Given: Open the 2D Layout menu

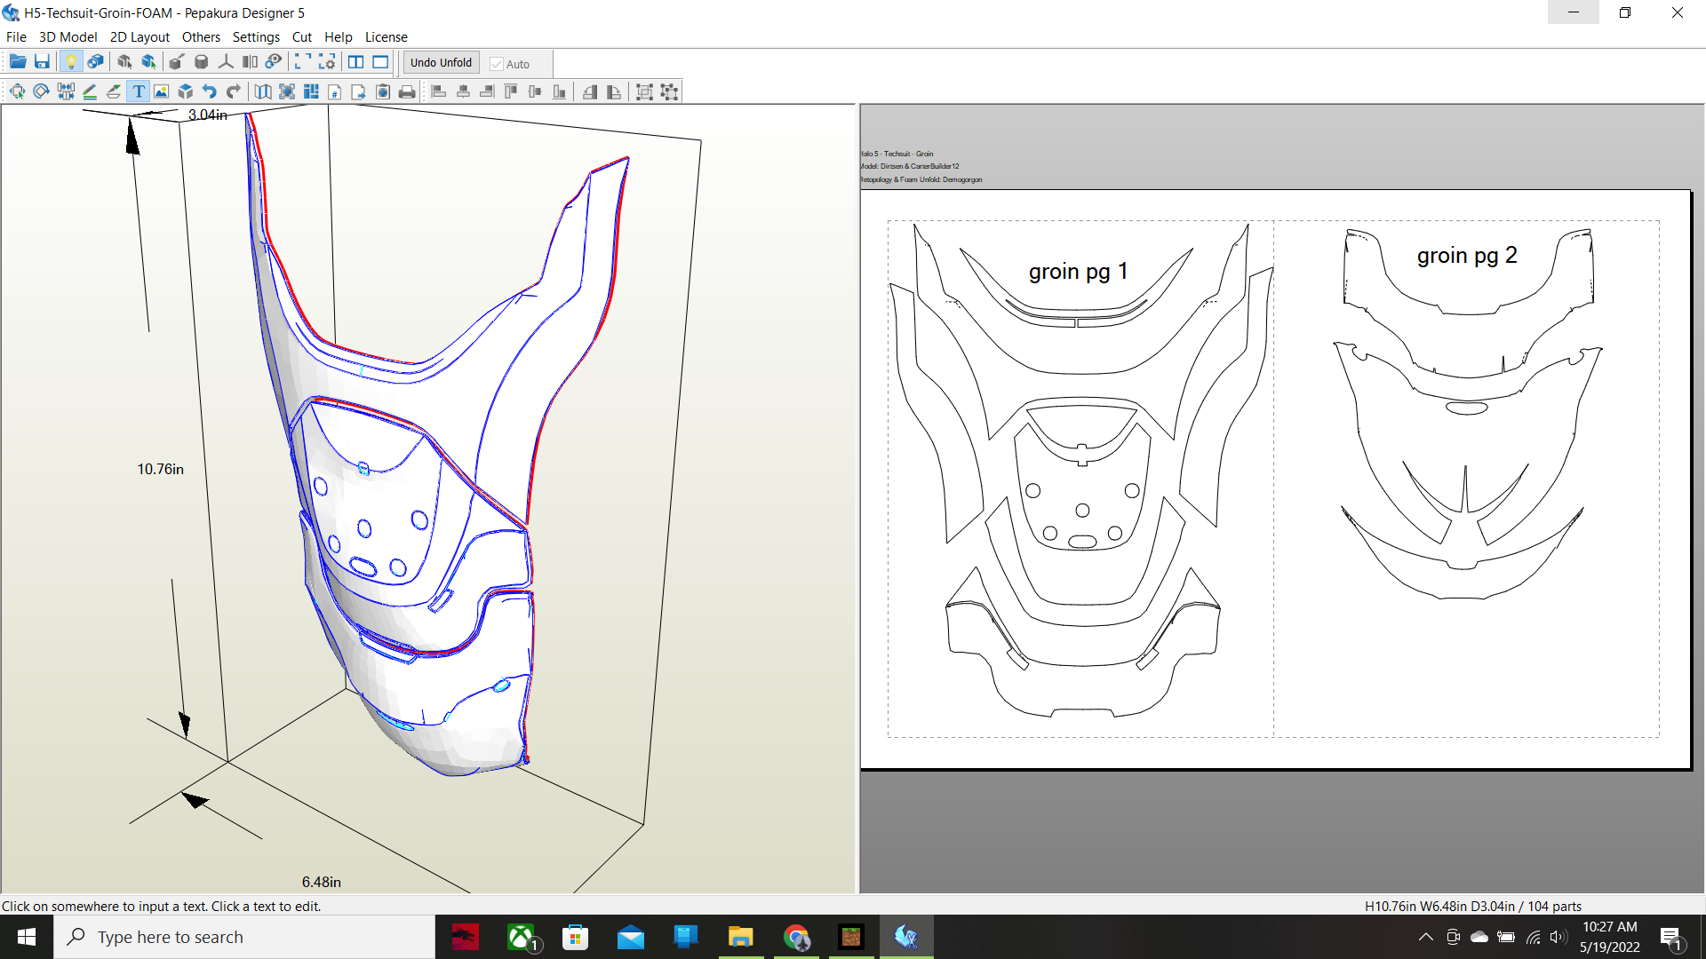Looking at the screenshot, I should click(140, 37).
